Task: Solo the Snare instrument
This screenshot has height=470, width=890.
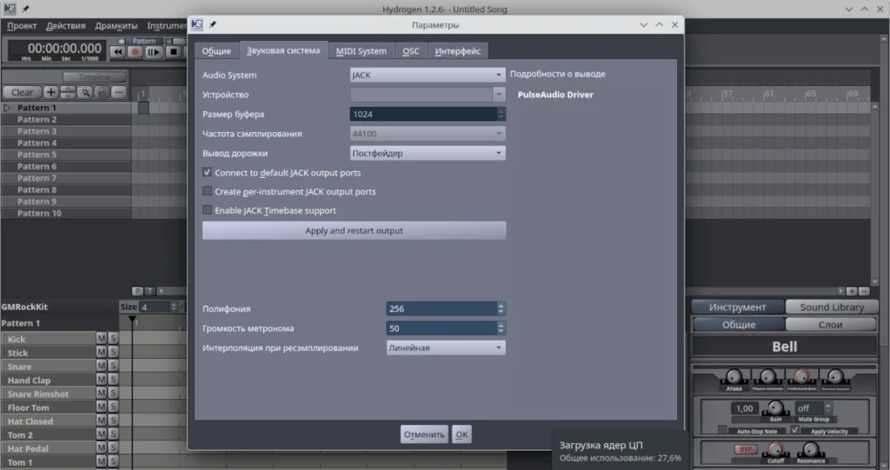Action: [112, 366]
